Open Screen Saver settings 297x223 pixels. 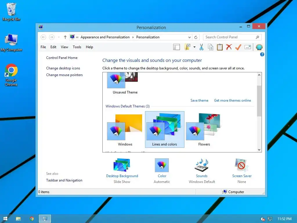[242, 170]
